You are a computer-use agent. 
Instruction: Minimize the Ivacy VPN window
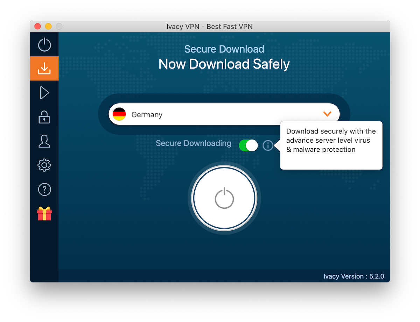click(48, 26)
